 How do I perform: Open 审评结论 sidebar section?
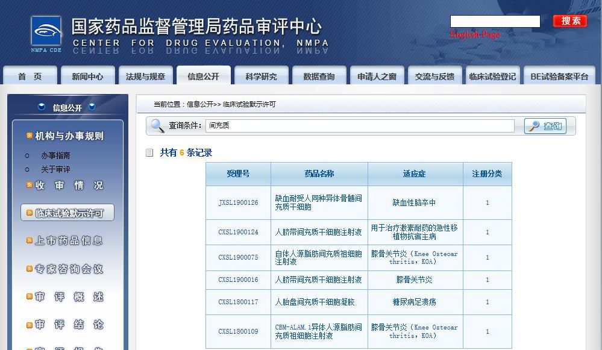tap(69, 325)
